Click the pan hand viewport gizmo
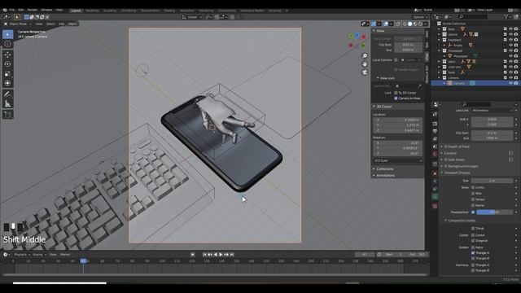 pyautogui.click(x=365, y=64)
